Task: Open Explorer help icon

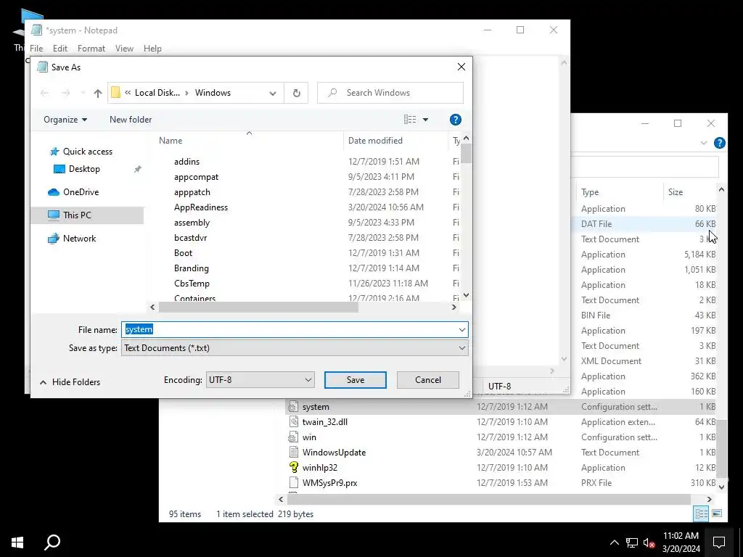Action: (x=719, y=143)
